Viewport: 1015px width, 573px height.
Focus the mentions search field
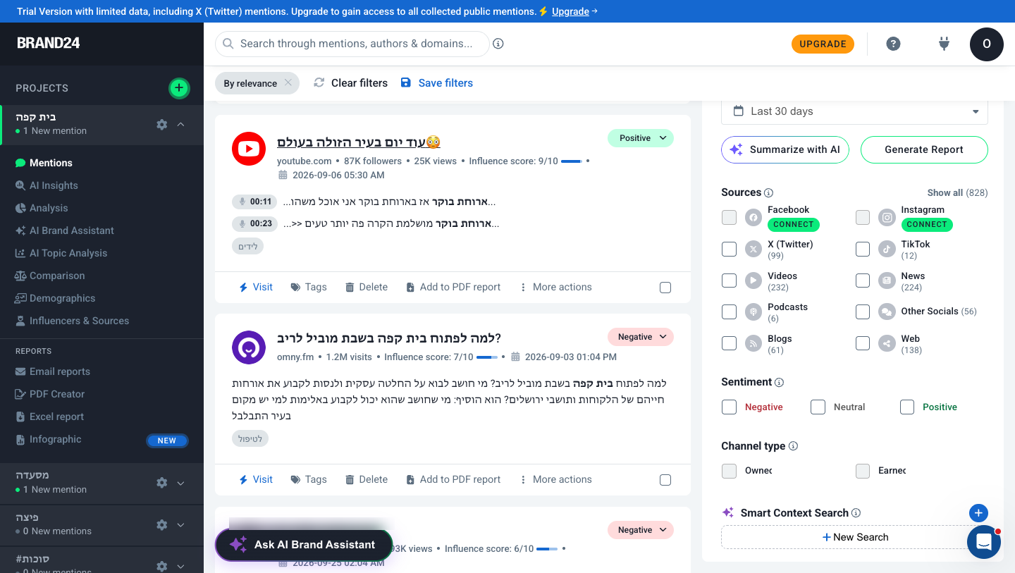tap(352, 44)
